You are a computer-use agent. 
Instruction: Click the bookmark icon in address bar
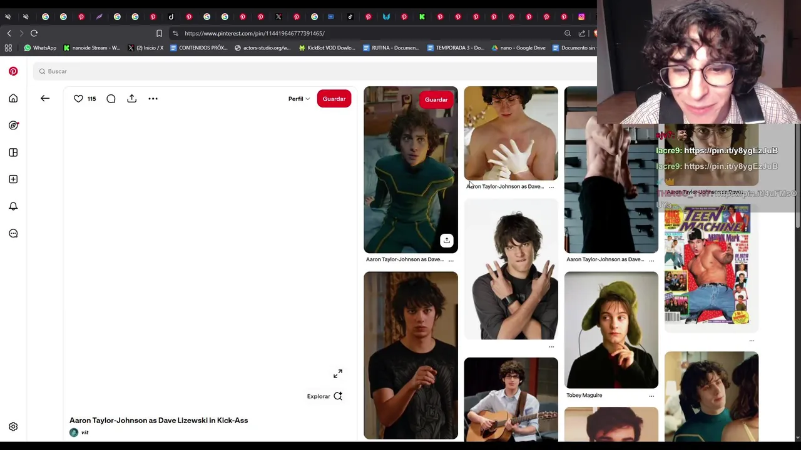click(159, 33)
